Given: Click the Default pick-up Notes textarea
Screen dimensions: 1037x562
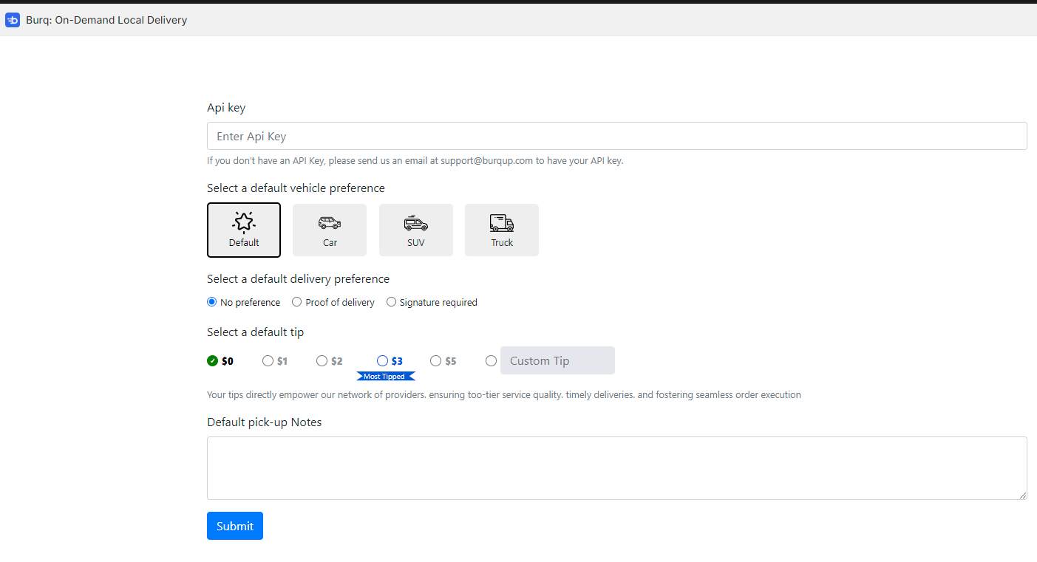Looking at the screenshot, I should click(x=617, y=468).
